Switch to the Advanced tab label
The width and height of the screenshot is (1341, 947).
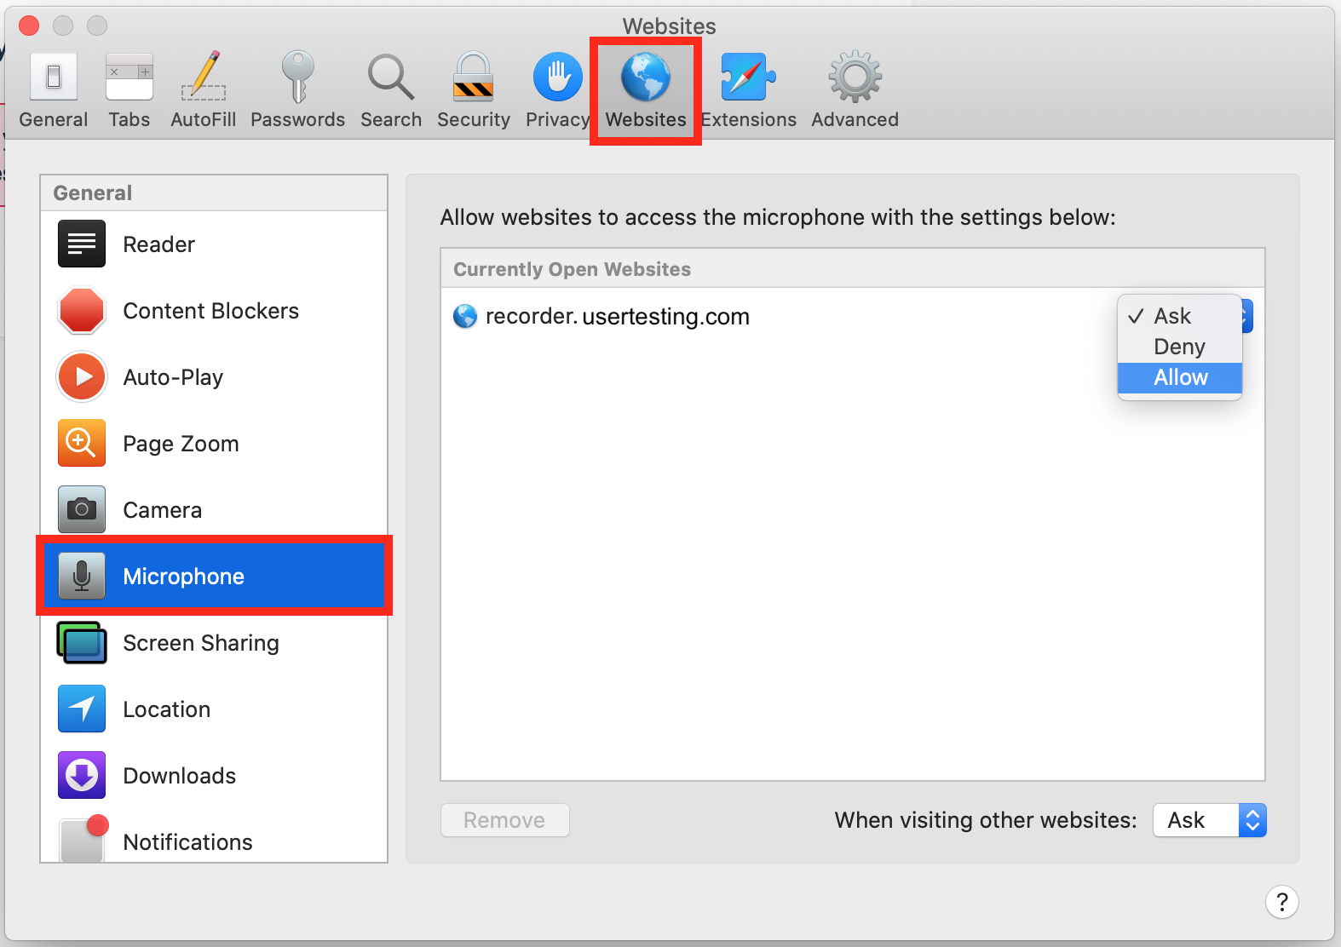[x=855, y=119]
